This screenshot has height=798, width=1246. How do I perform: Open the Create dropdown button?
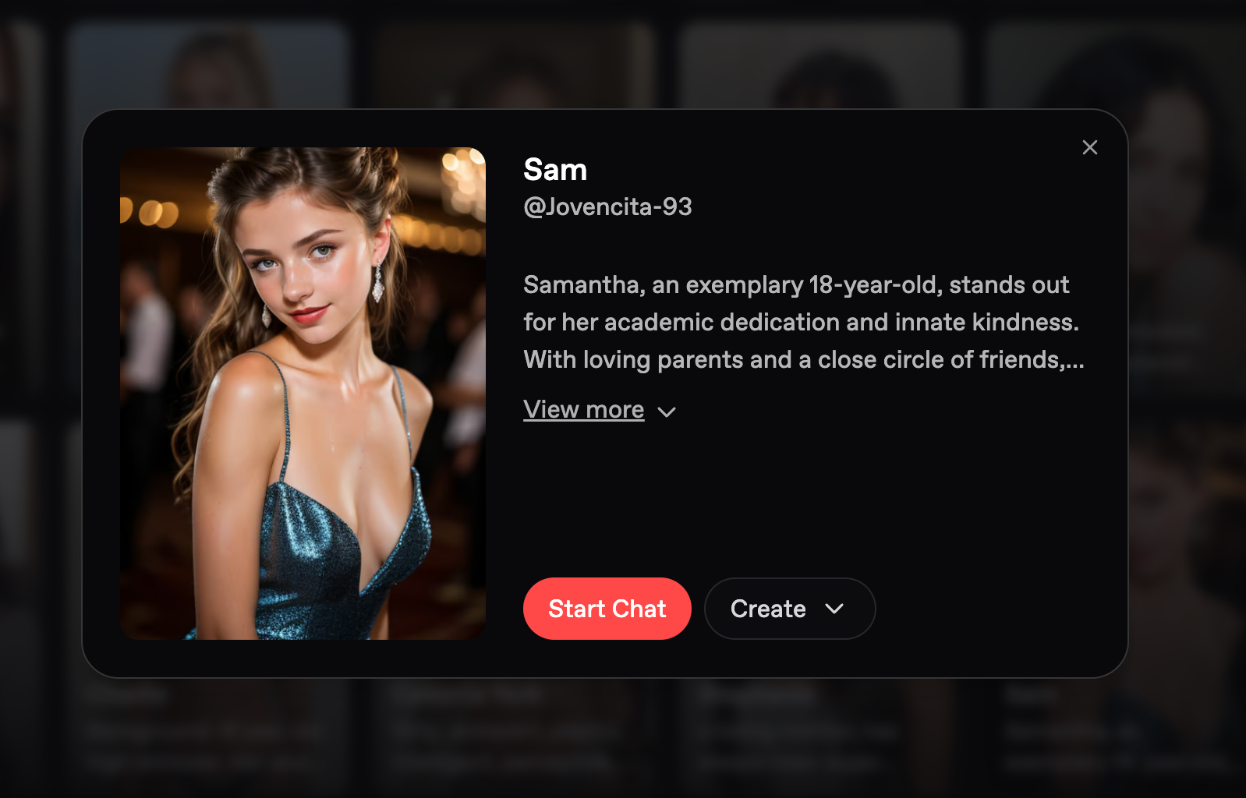pyautogui.click(x=789, y=609)
